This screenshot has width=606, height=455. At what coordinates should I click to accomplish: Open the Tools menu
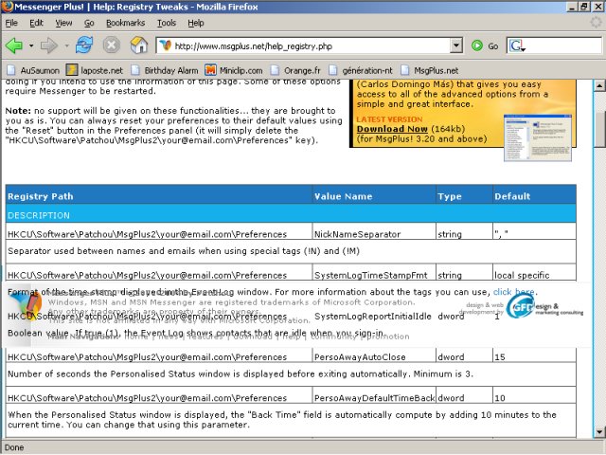(x=167, y=22)
